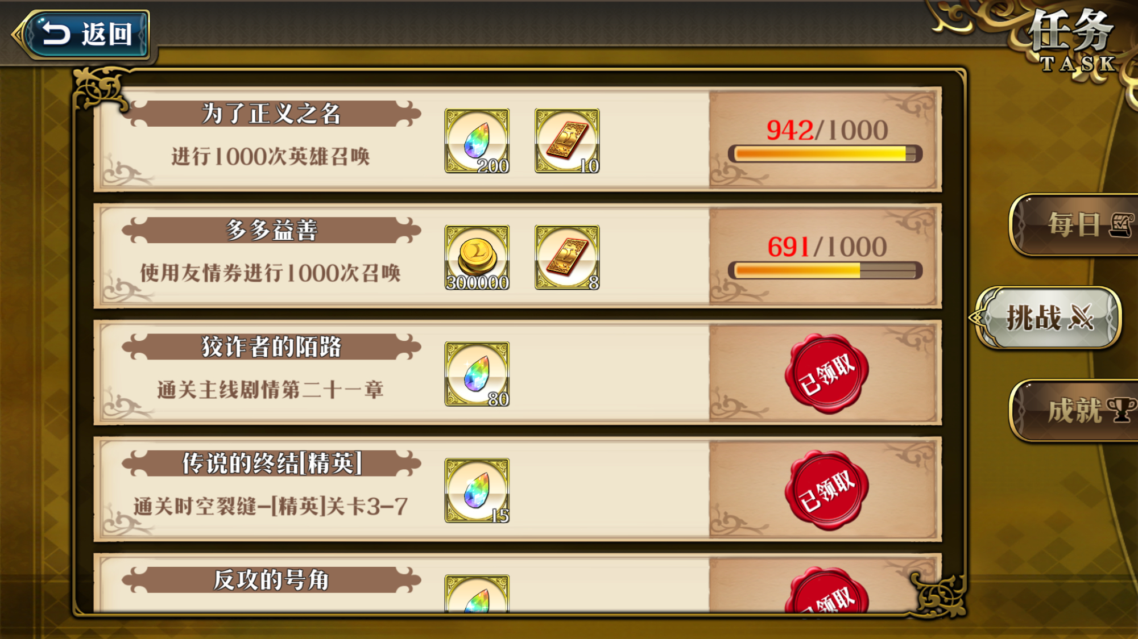Viewport: 1138px width, 639px height.
Task: Tap the 300000 gold coin reward icon
Action: click(477, 258)
